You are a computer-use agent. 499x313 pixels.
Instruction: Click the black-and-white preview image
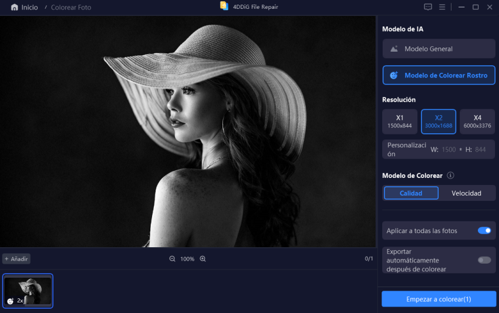(x=188, y=132)
